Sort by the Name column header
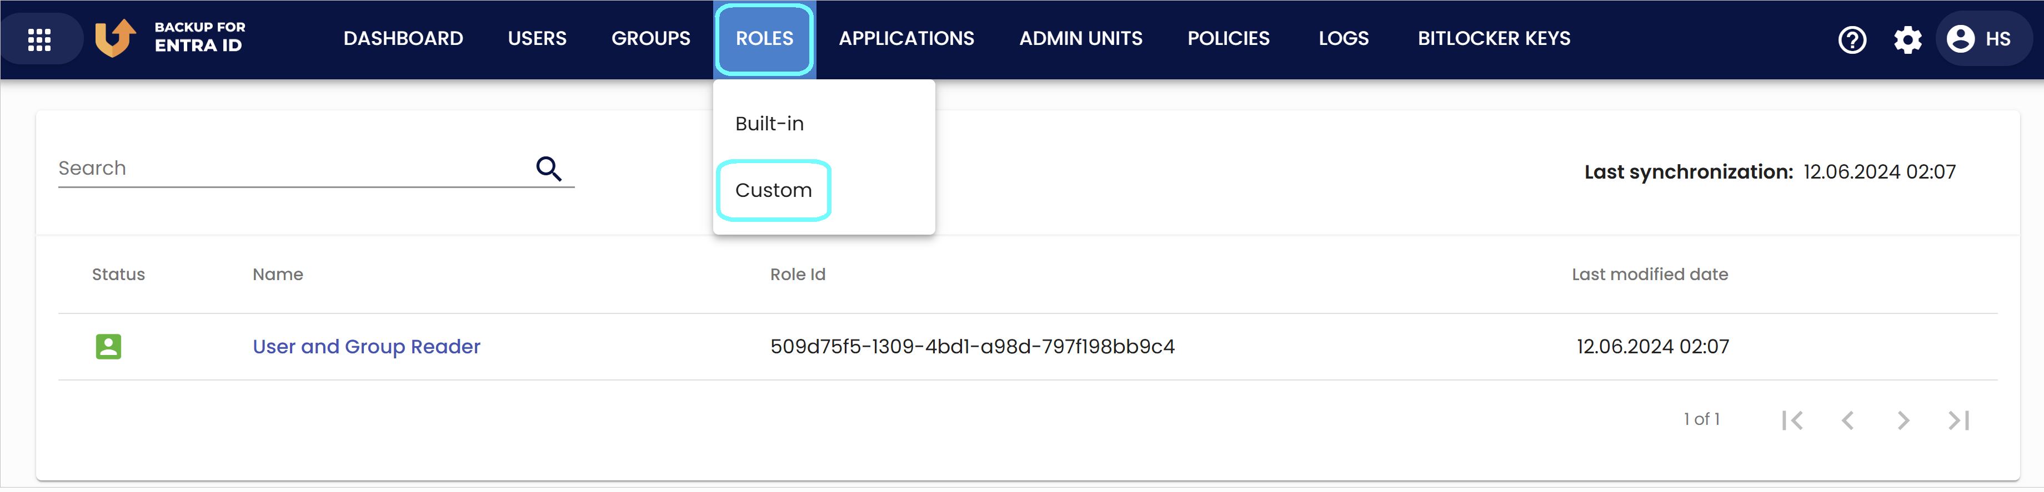This screenshot has width=2044, height=492. click(x=278, y=274)
